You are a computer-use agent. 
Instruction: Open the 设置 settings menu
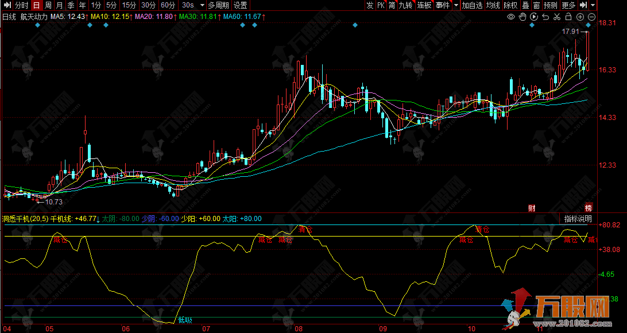click(x=240, y=5)
